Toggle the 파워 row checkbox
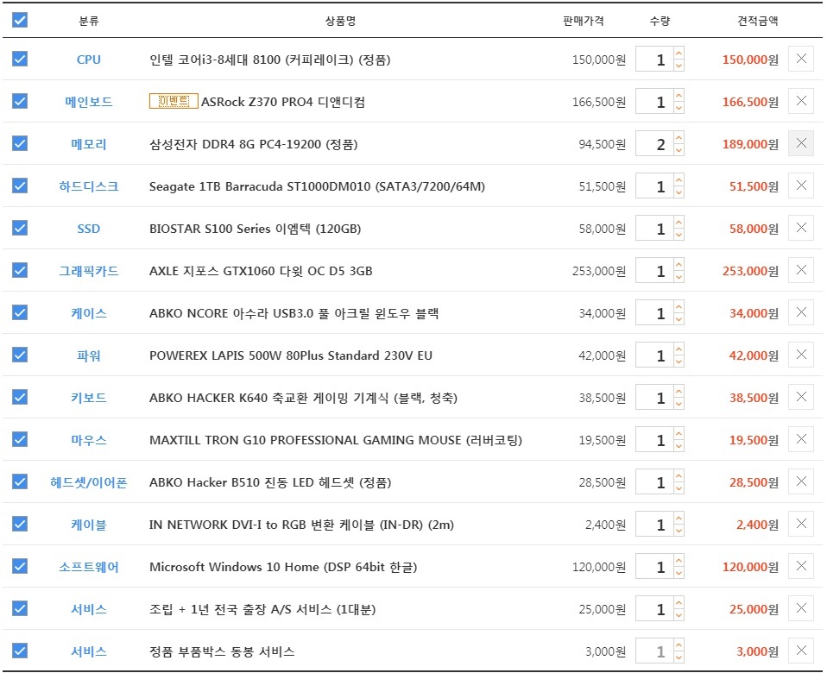Screen dimensions: 827x673 pyautogui.click(x=20, y=355)
